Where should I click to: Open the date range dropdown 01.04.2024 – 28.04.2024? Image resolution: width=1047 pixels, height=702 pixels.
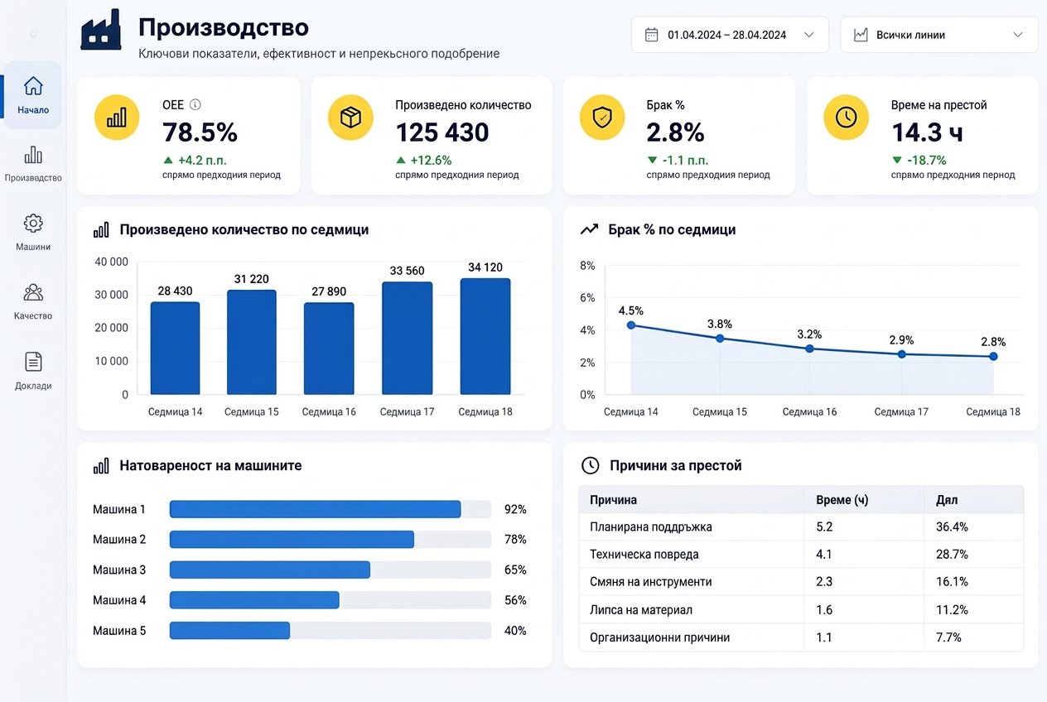[x=730, y=35]
